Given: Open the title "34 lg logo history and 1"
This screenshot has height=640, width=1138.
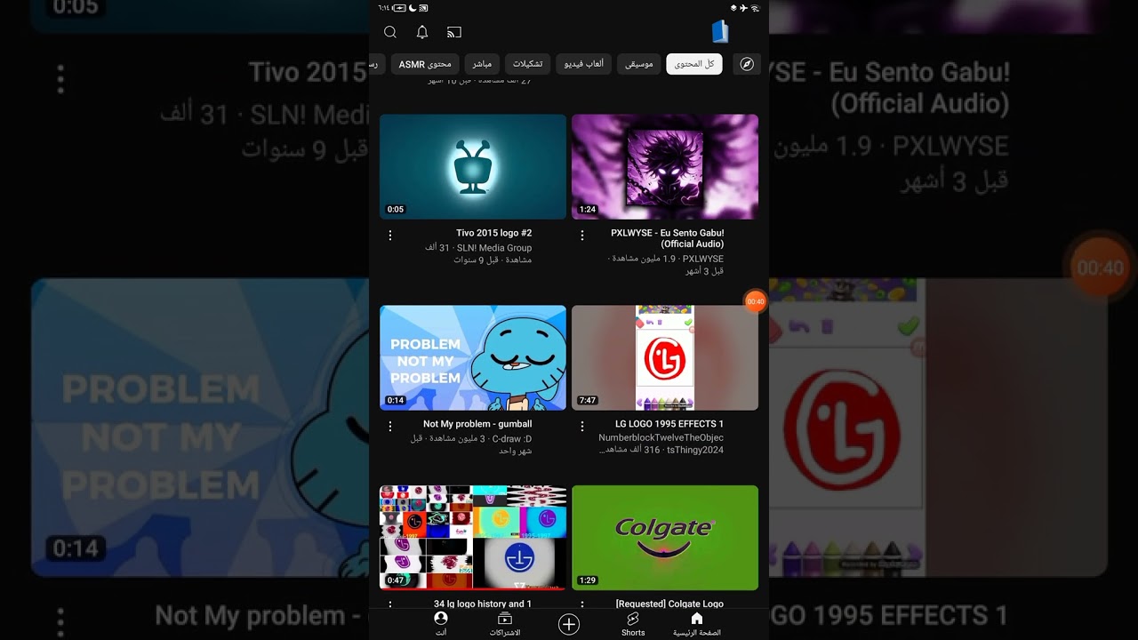Looking at the screenshot, I should tap(483, 604).
